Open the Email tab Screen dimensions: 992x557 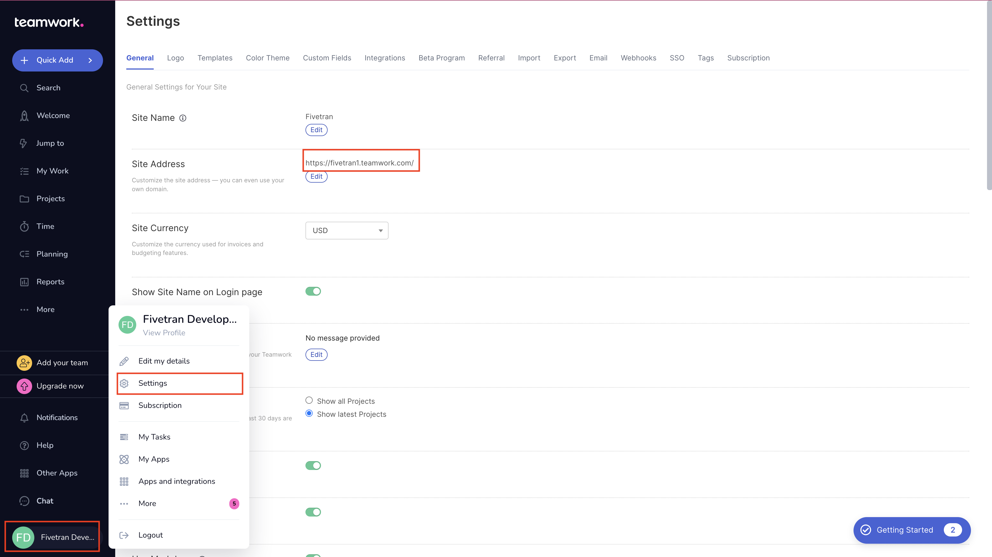pos(598,58)
